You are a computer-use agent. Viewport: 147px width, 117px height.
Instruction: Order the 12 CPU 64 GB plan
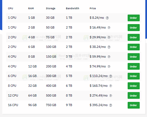coord(134,95)
